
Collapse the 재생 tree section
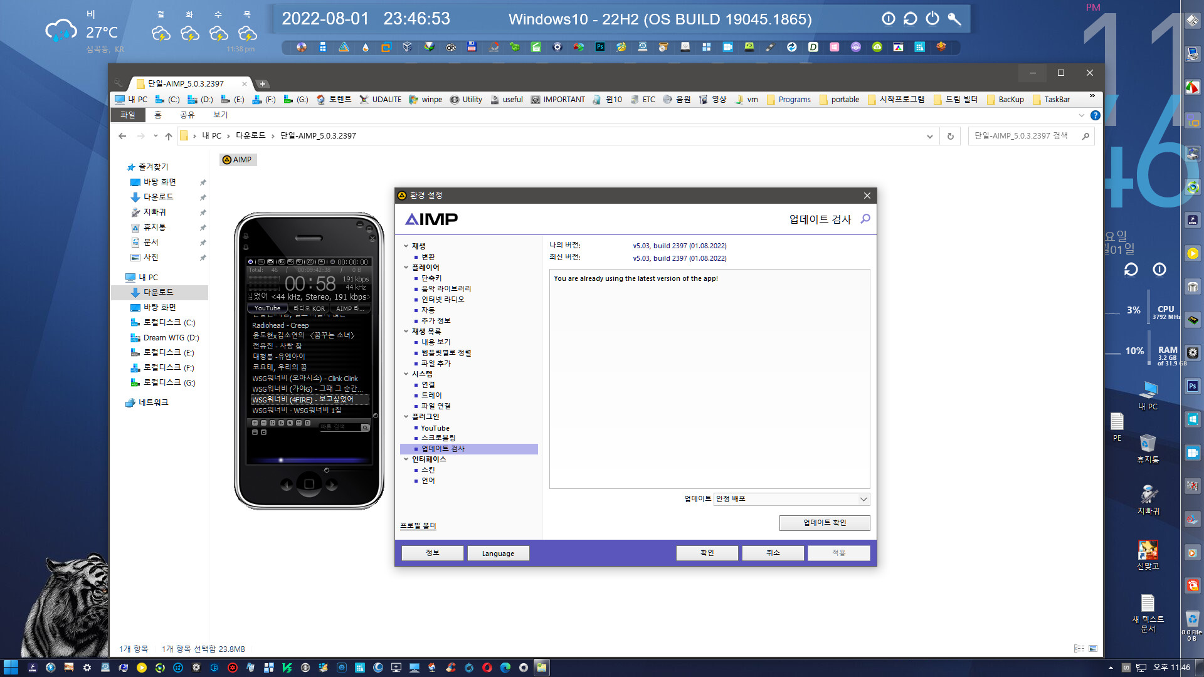(406, 246)
